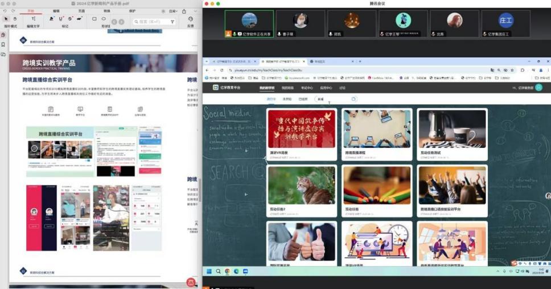Open search filter options in PDF search
This screenshot has height=289, width=551.
pyautogui.click(x=172, y=22)
